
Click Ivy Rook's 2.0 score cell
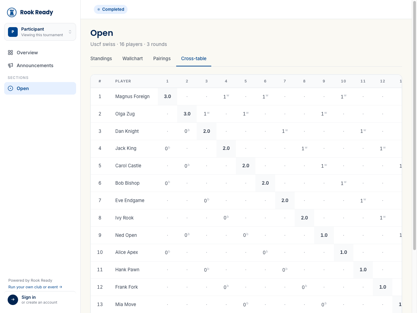304,218
